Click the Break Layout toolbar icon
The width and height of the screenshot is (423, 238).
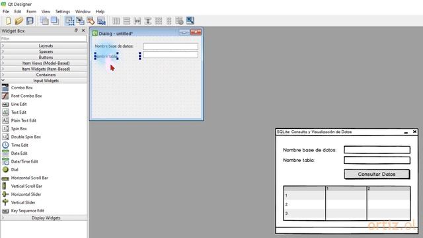tap(179, 20)
